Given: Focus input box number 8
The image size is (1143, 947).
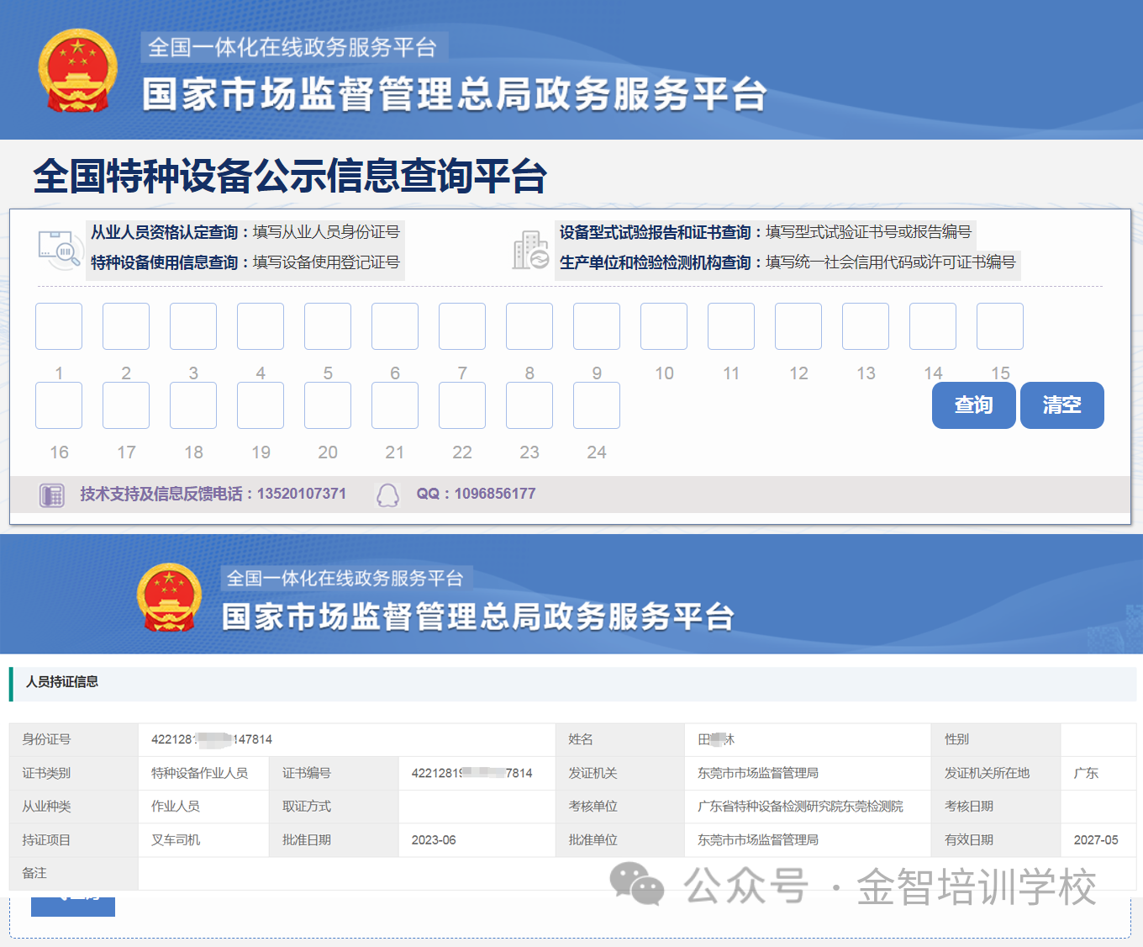Looking at the screenshot, I should click(x=529, y=326).
